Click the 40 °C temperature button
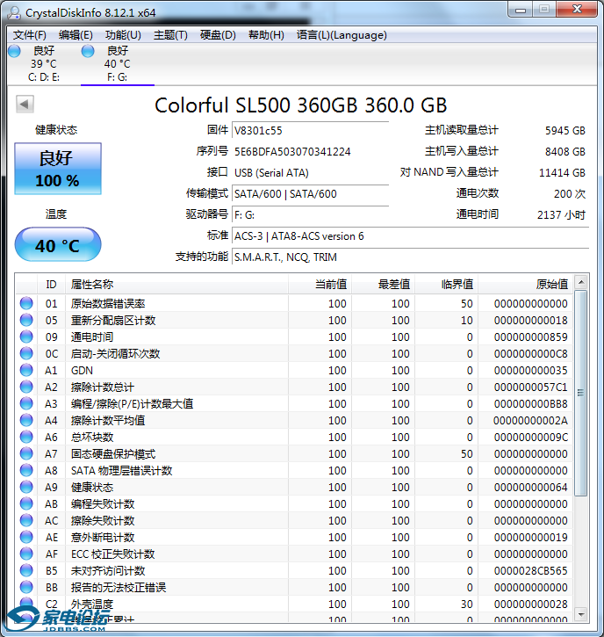Viewport: 604px width, 637px height. pos(58,244)
